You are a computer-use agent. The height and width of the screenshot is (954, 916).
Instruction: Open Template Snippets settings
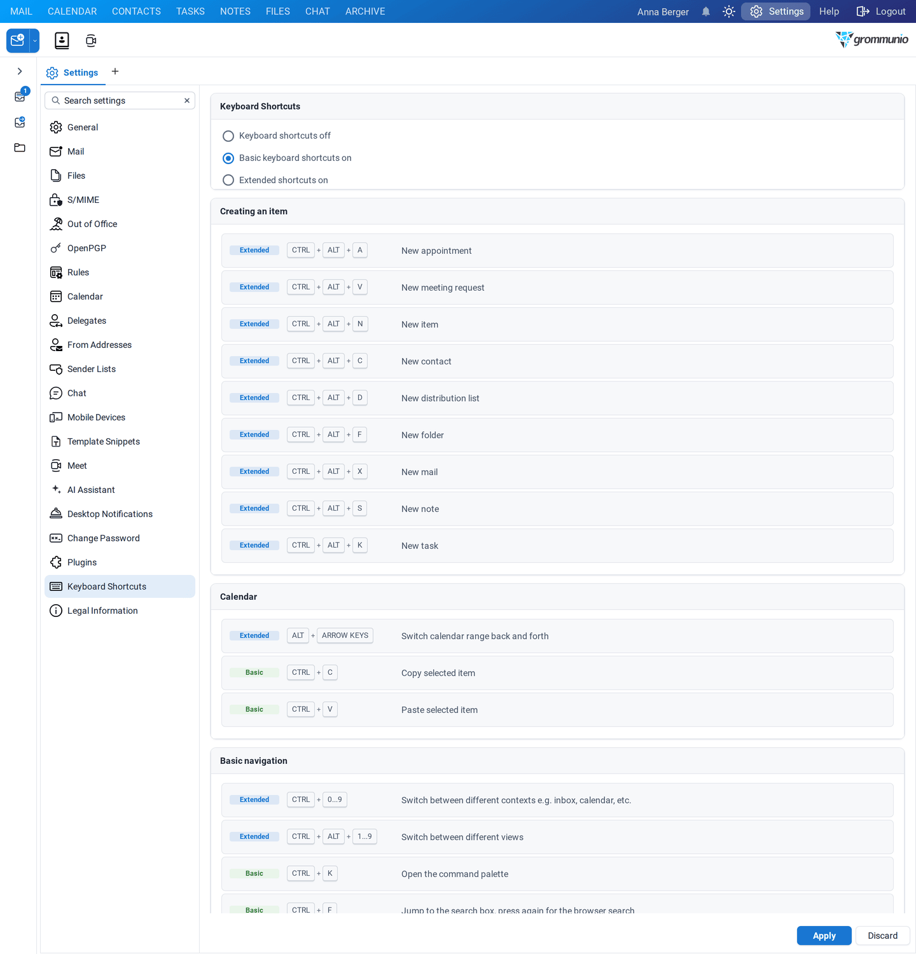(120, 441)
